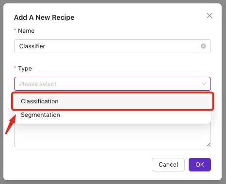226x184 pixels.
Task: Click the red asterisk beside Type
Action: [x=15, y=68]
